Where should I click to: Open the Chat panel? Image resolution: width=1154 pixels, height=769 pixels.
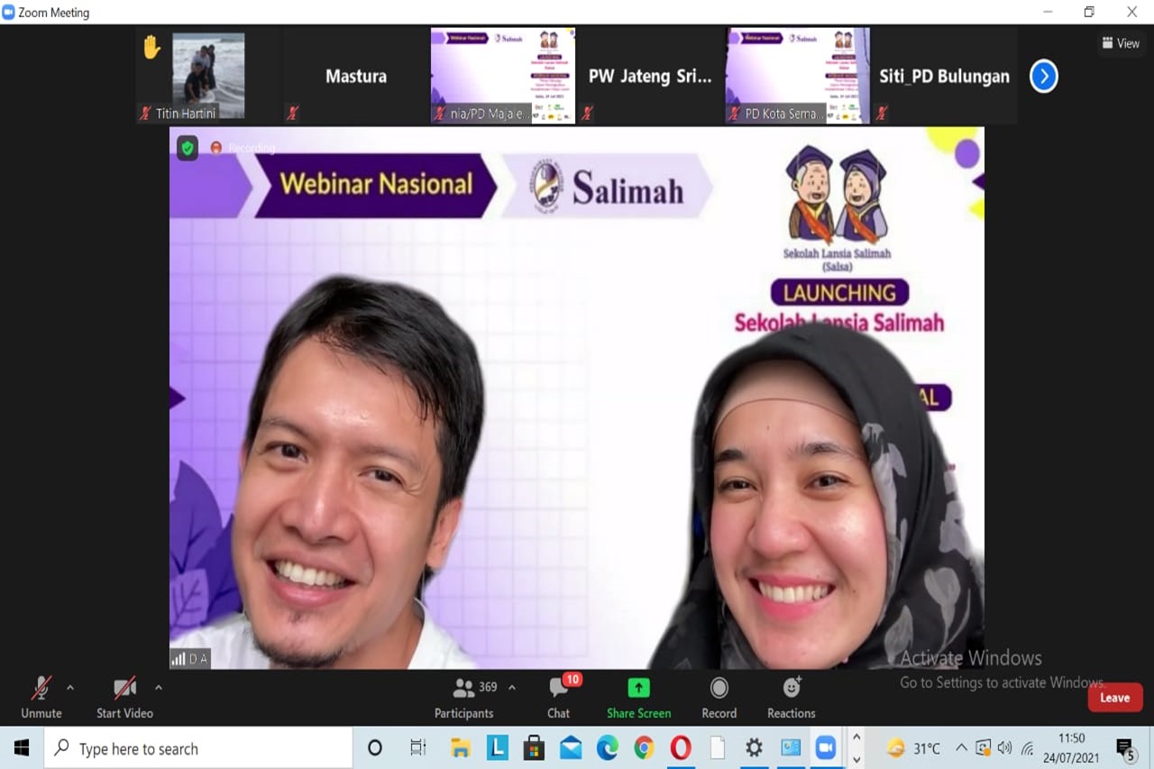pos(559,698)
